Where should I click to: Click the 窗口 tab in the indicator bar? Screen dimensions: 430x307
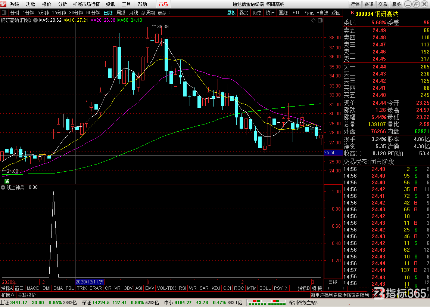point(19,288)
